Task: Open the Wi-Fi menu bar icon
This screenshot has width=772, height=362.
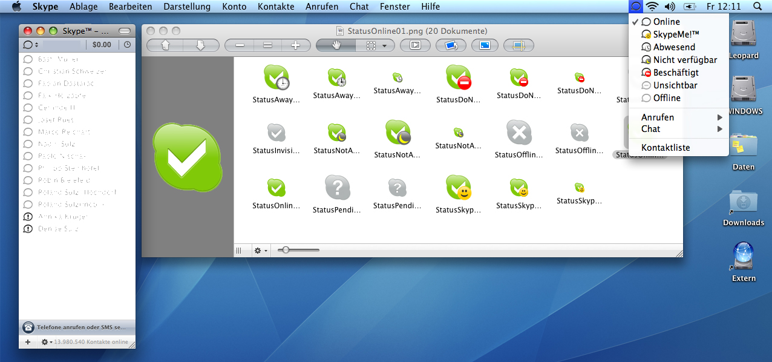Action: coord(652,7)
